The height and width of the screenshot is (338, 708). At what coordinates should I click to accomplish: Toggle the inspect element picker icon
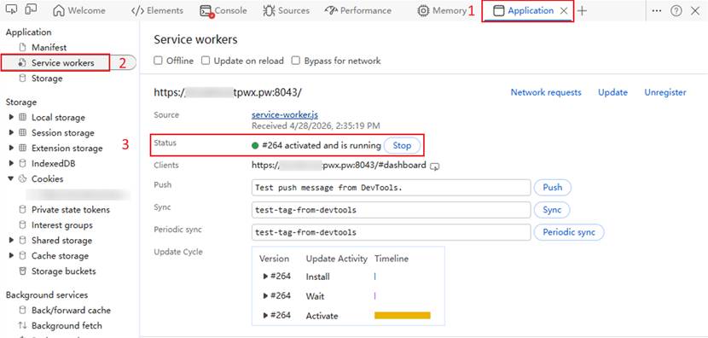click(12, 9)
